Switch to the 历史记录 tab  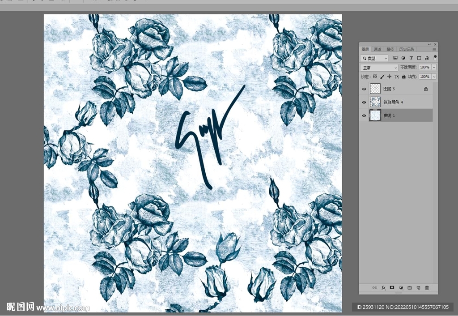pos(406,49)
